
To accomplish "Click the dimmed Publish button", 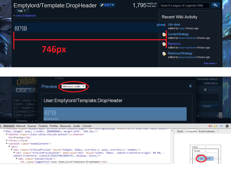I will [206, 106].
